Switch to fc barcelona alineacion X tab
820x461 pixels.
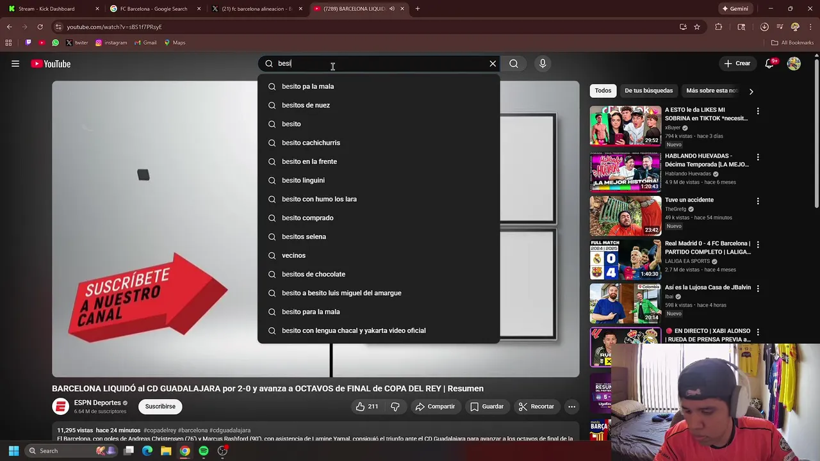[x=256, y=9]
